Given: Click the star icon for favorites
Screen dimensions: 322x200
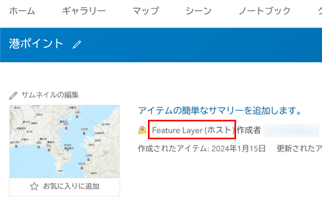Looking at the screenshot, I should point(34,186).
